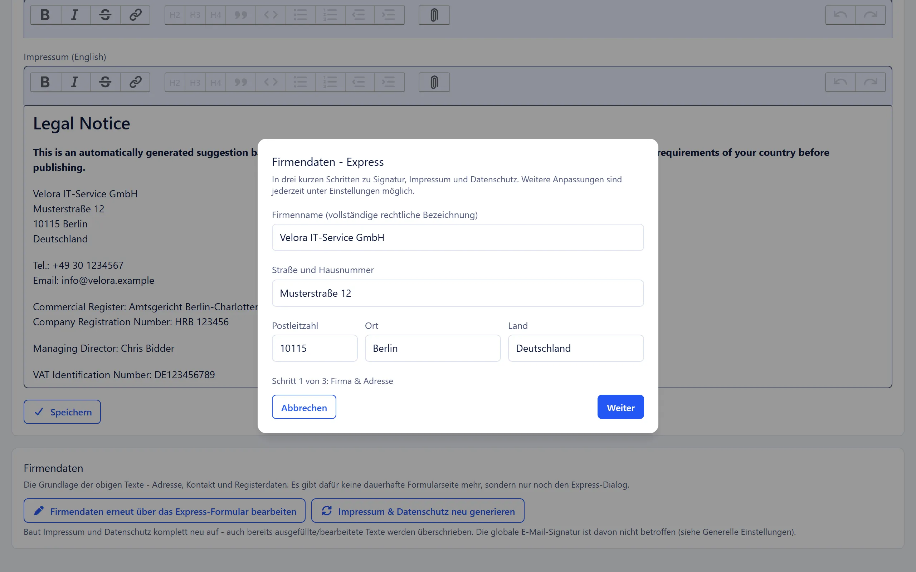This screenshot has height=572, width=916.
Task: Insert bullet list in Impressum (English) toolbar
Action: (x=301, y=82)
